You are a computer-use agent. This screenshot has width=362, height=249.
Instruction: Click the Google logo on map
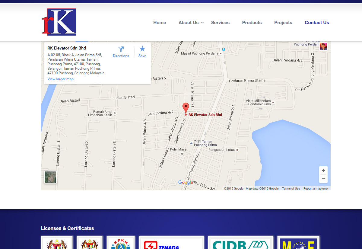[x=186, y=183]
